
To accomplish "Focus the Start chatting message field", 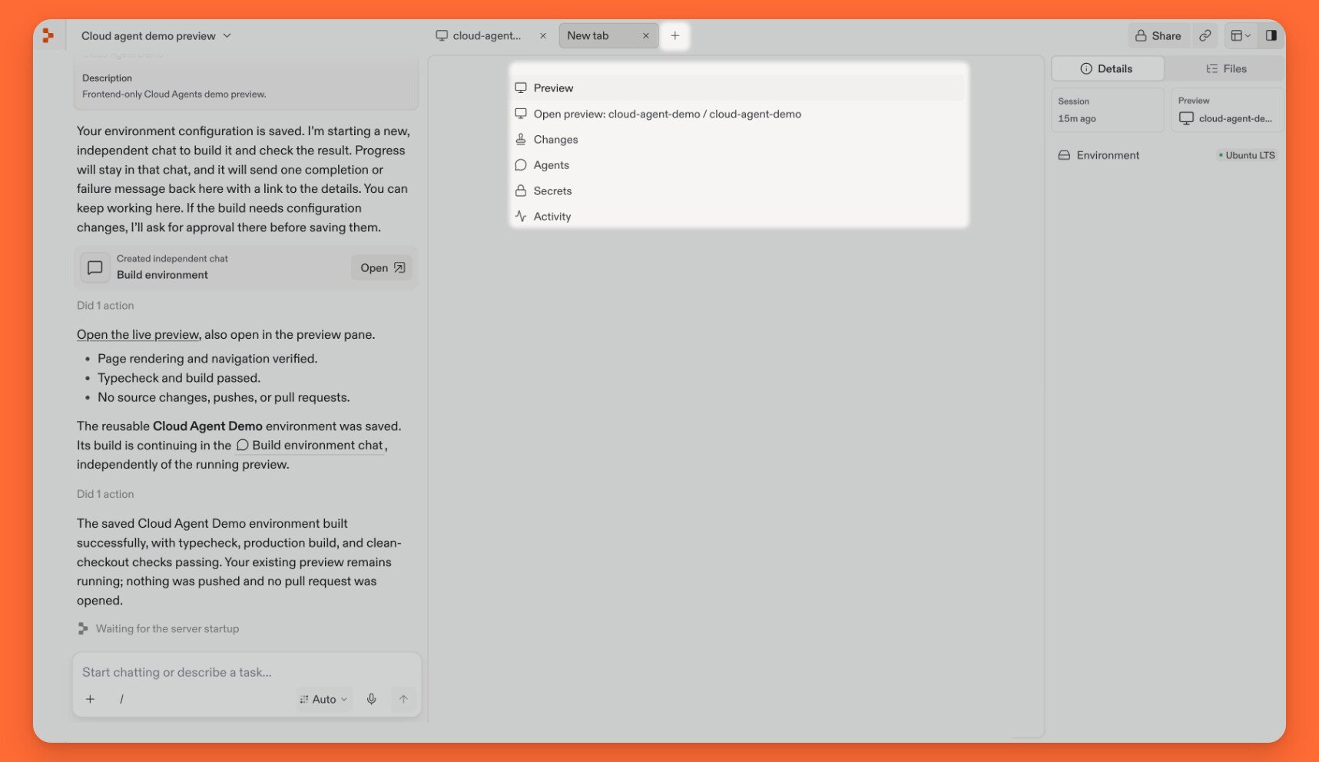I will (246, 672).
